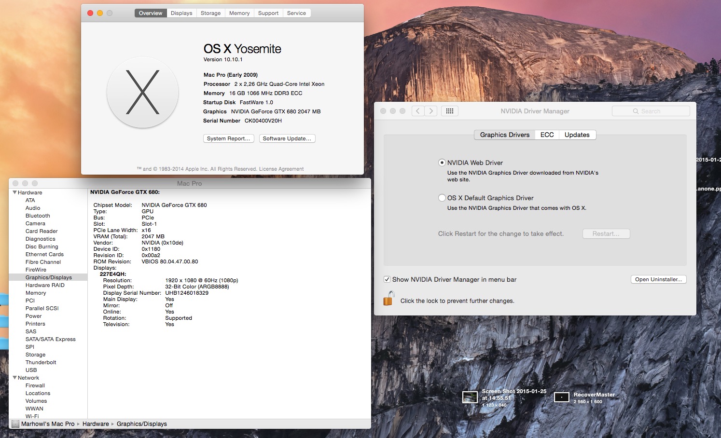Select Bluetooth in the sidebar

38,216
